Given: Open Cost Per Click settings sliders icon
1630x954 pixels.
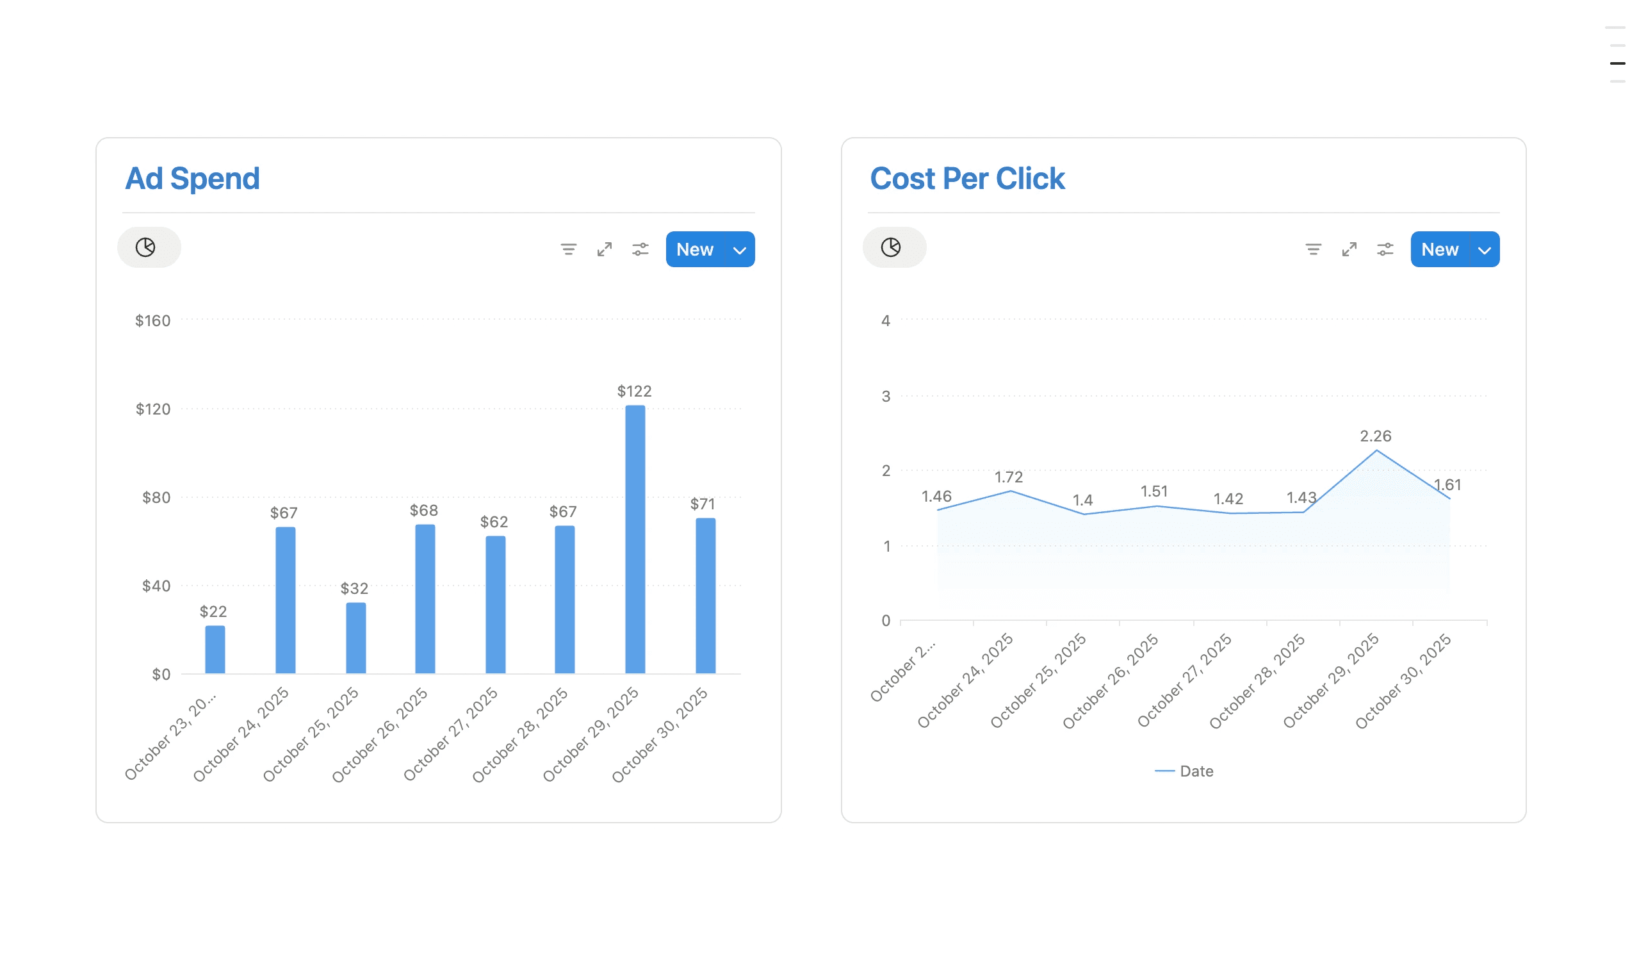Looking at the screenshot, I should point(1385,250).
